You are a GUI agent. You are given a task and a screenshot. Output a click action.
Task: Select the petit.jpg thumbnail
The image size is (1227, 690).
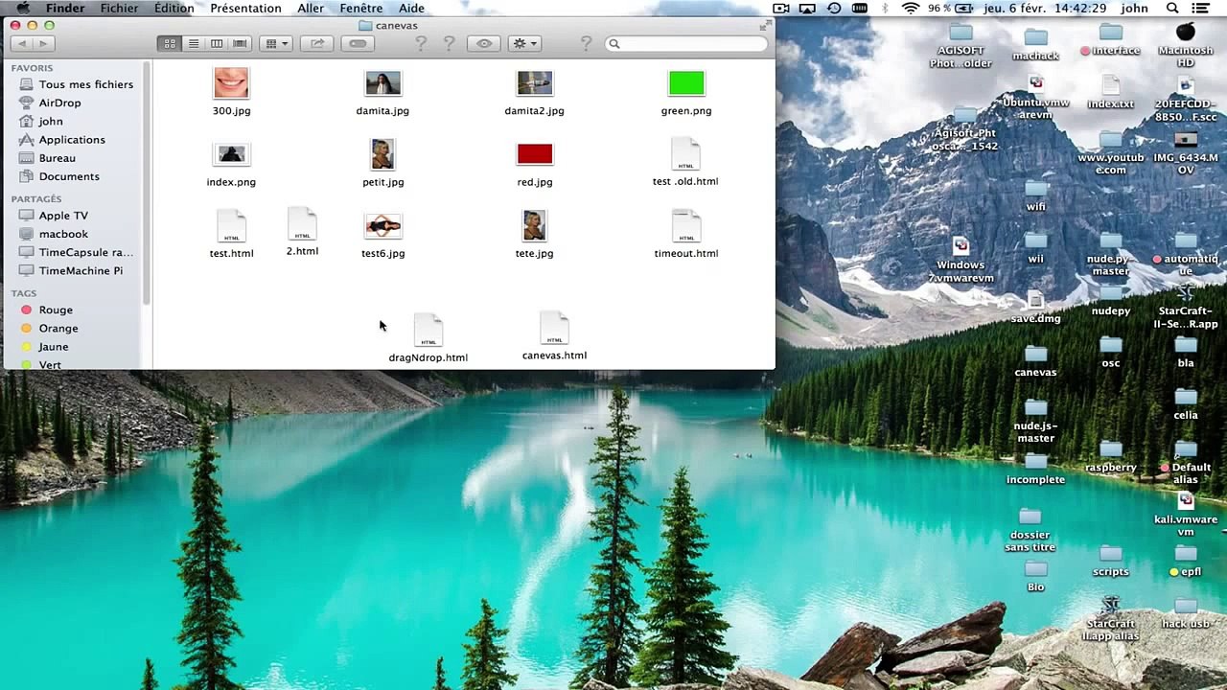[382, 154]
